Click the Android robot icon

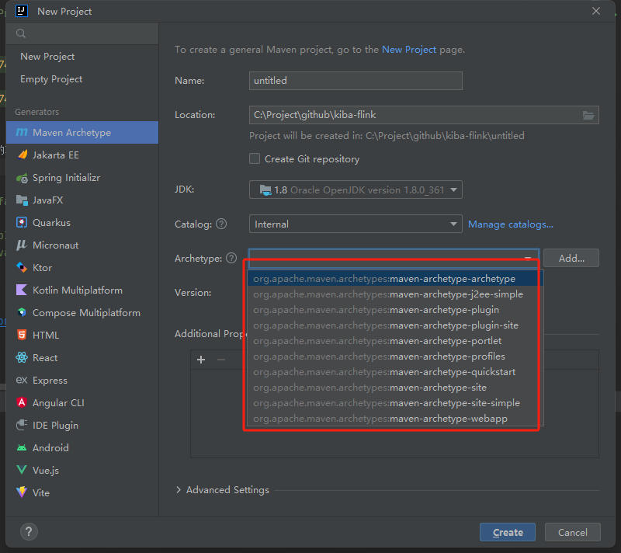click(x=22, y=447)
